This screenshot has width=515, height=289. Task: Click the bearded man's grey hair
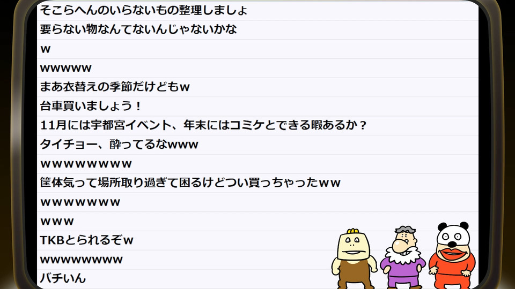[x=405, y=230]
